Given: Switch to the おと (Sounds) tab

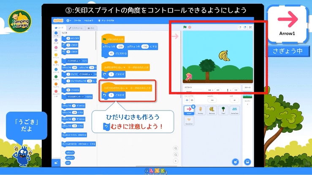Looking at the screenshot, I should pos(91,28).
